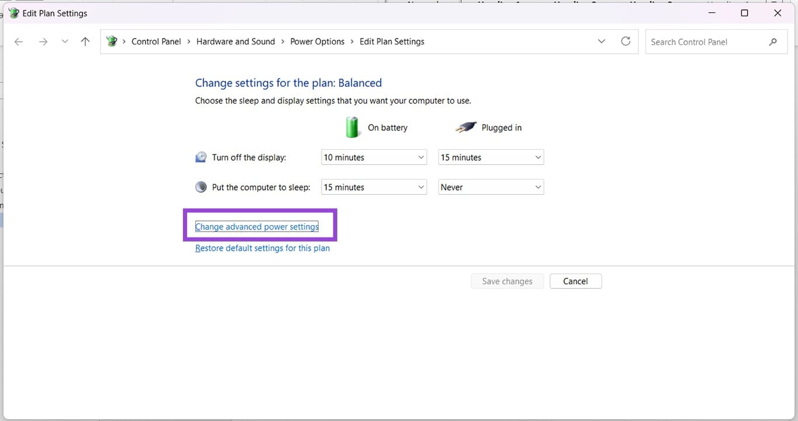This screenshot has height=421, width=798.
Task: Click the magnifier icon in the search box
Action: [x=773, y=42]
